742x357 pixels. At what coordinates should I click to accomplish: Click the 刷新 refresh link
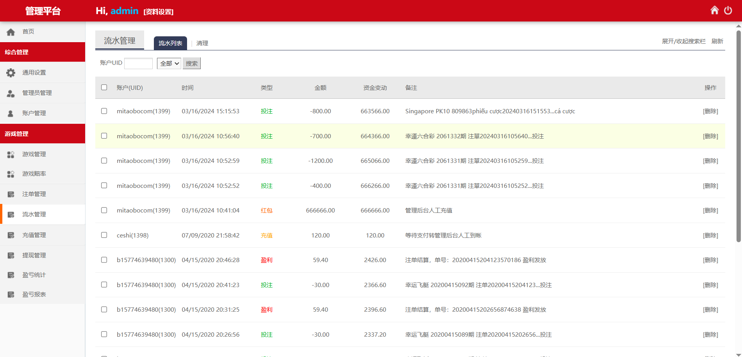tap(717, 41)
